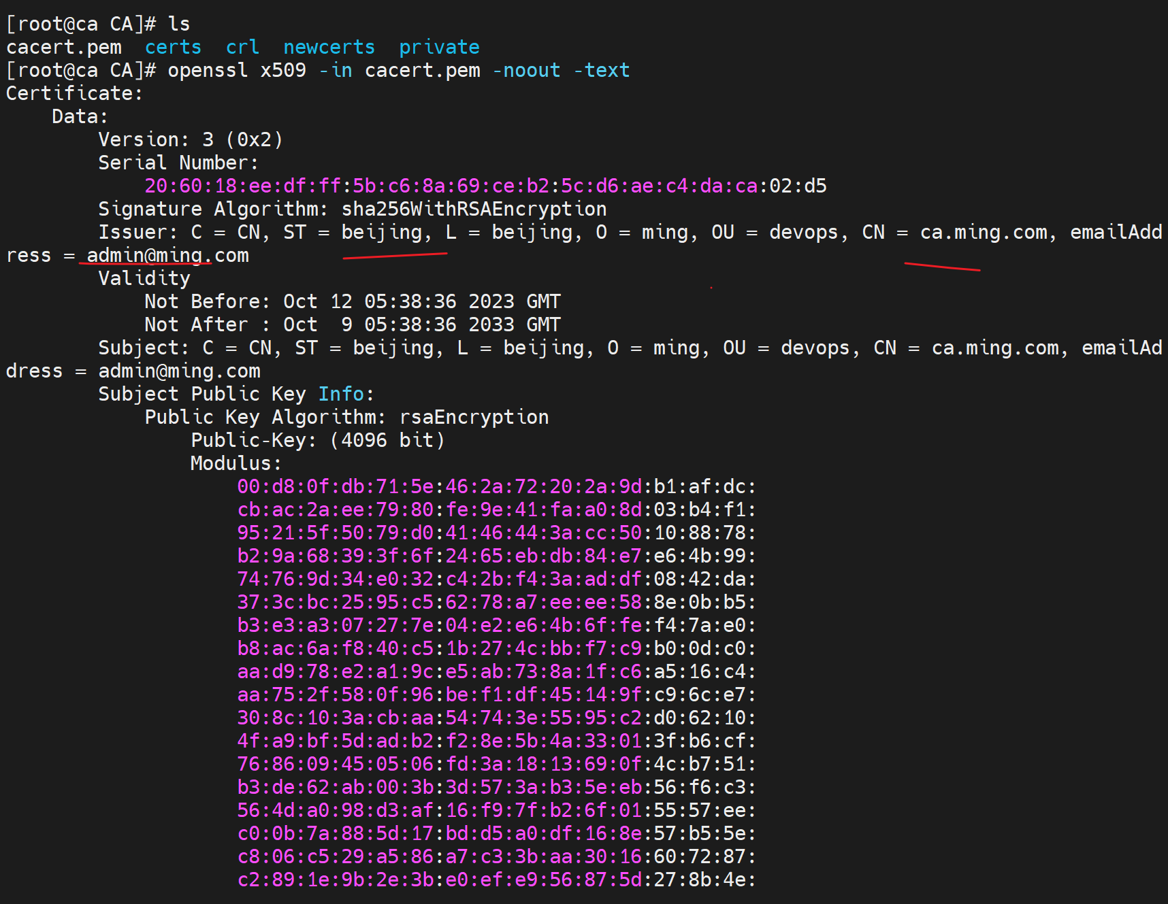Click the -noout option in the openssl command

[526, 71]
